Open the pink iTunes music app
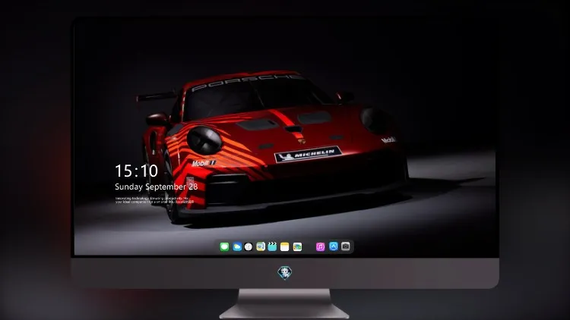This screenshot has height=320, width=570. click(x=320, y=246)
